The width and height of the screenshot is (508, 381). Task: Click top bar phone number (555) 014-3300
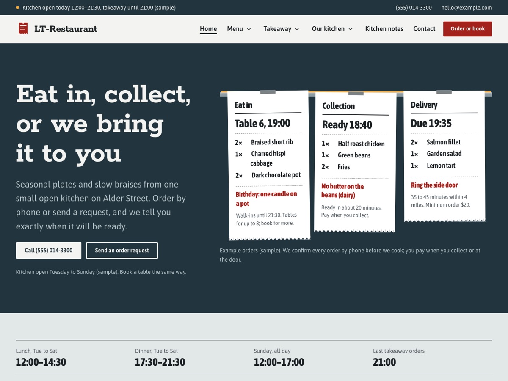coord(414,8)
